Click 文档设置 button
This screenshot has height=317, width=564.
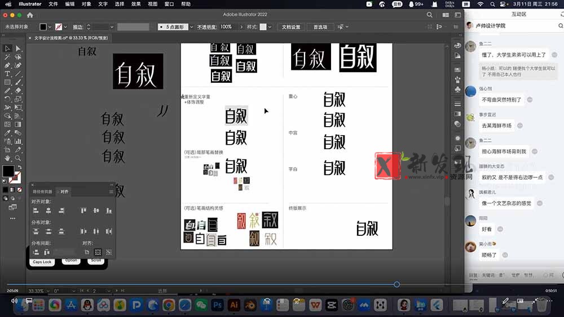coord(291,27)
